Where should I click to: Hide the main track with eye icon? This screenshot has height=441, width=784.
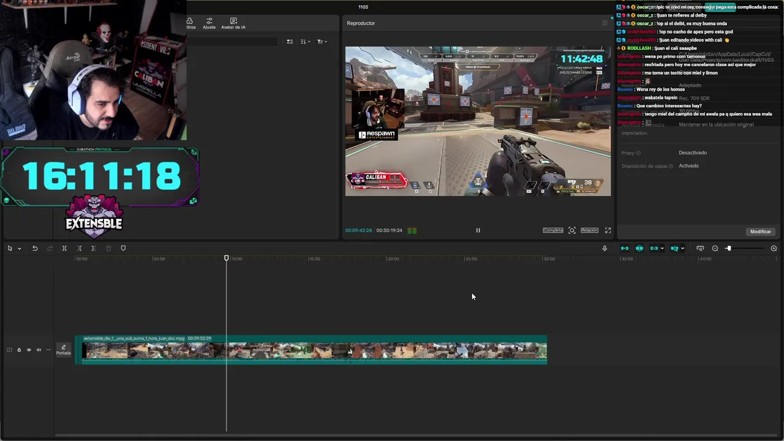point(29,350)
